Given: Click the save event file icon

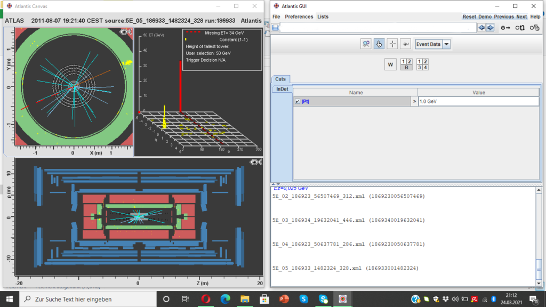Looking at the screenshot, I should 276,28.
